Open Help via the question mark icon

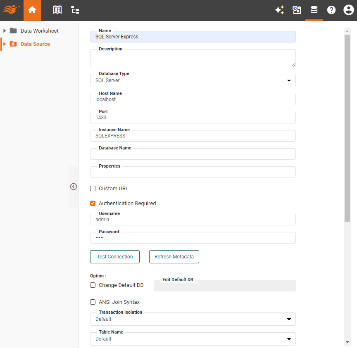point(331,10)
